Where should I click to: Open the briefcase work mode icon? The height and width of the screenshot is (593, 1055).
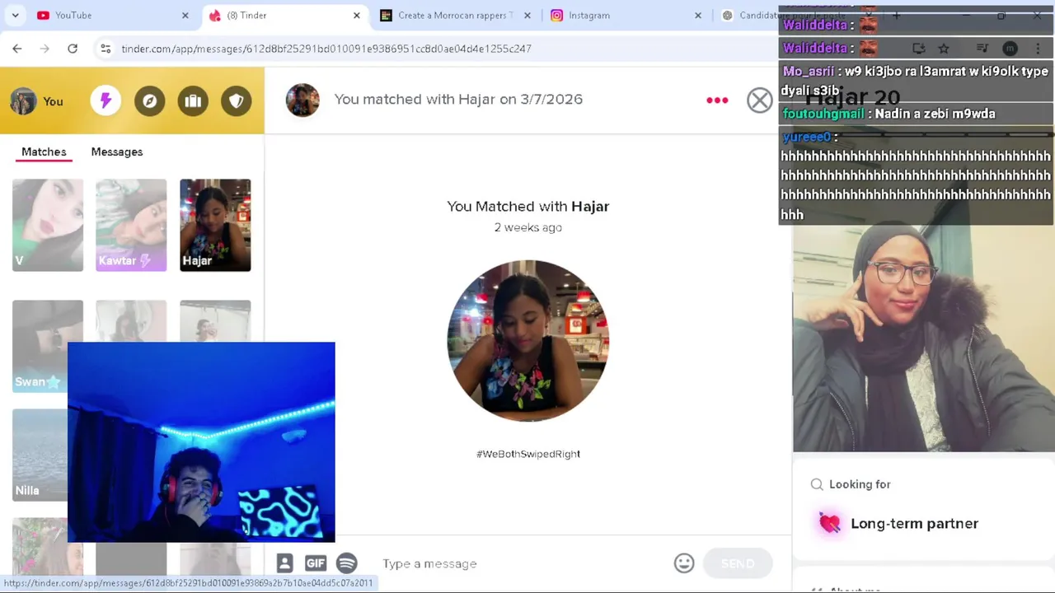click(193, 100)
